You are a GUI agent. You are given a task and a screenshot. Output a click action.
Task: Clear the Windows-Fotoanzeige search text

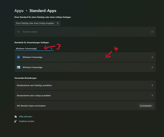52,49
